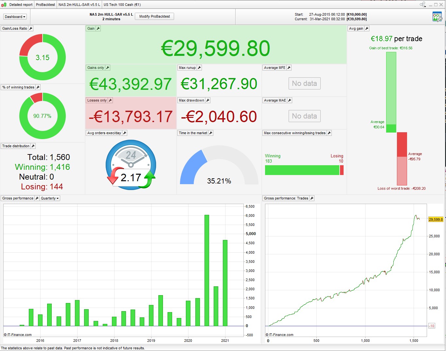Click the 3.15 gain/loss ratio donut chart

point(43,57)
